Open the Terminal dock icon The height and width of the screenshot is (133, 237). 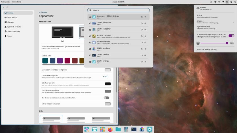click(134, 129)
